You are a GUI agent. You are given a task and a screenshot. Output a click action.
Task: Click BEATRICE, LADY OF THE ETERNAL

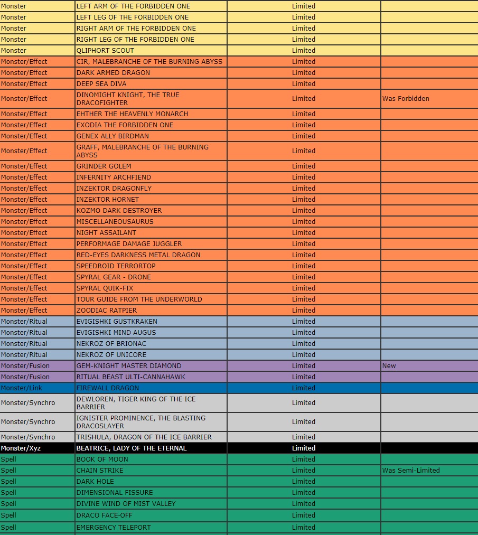[x=132, y=448]
